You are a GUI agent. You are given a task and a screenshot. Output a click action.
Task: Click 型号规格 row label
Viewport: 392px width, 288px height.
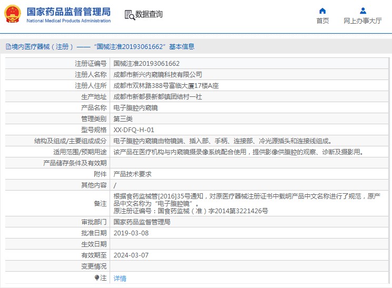tap(94, 130)
